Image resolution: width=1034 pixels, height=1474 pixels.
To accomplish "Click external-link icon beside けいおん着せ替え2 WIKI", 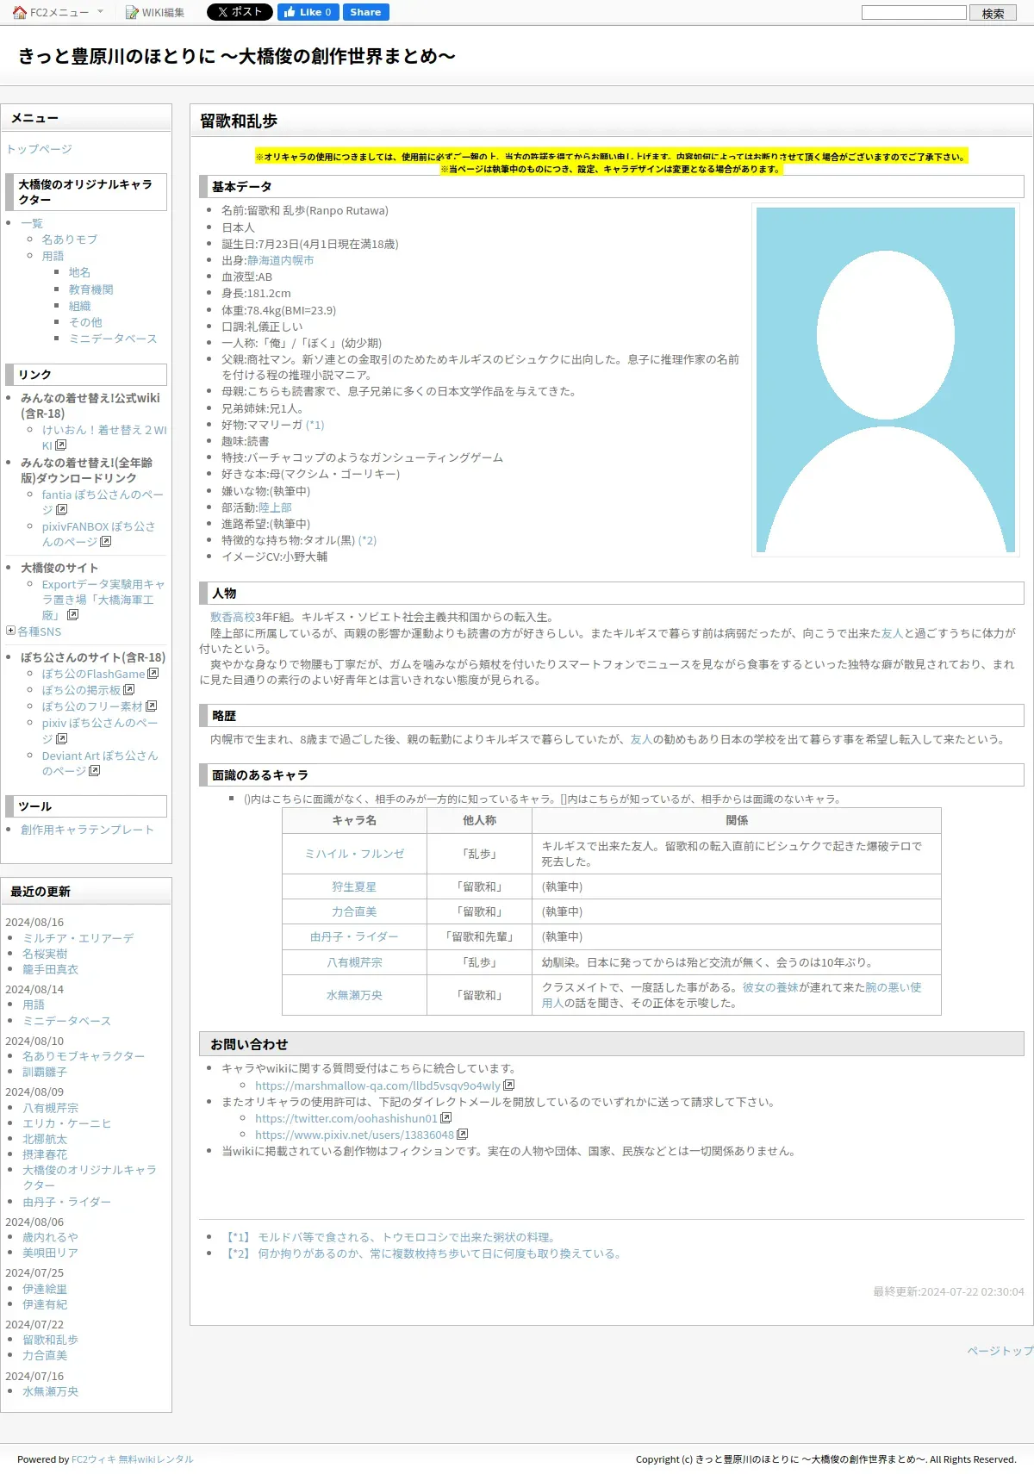I will [x=61, y=445].
